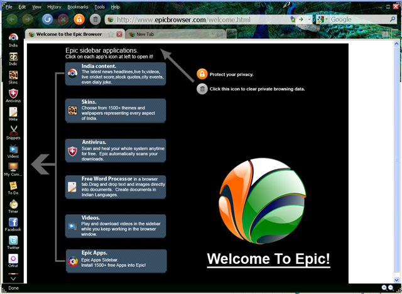Click the Videos feature card
Screen dimensions: 402x294
(x=116, y=226)
